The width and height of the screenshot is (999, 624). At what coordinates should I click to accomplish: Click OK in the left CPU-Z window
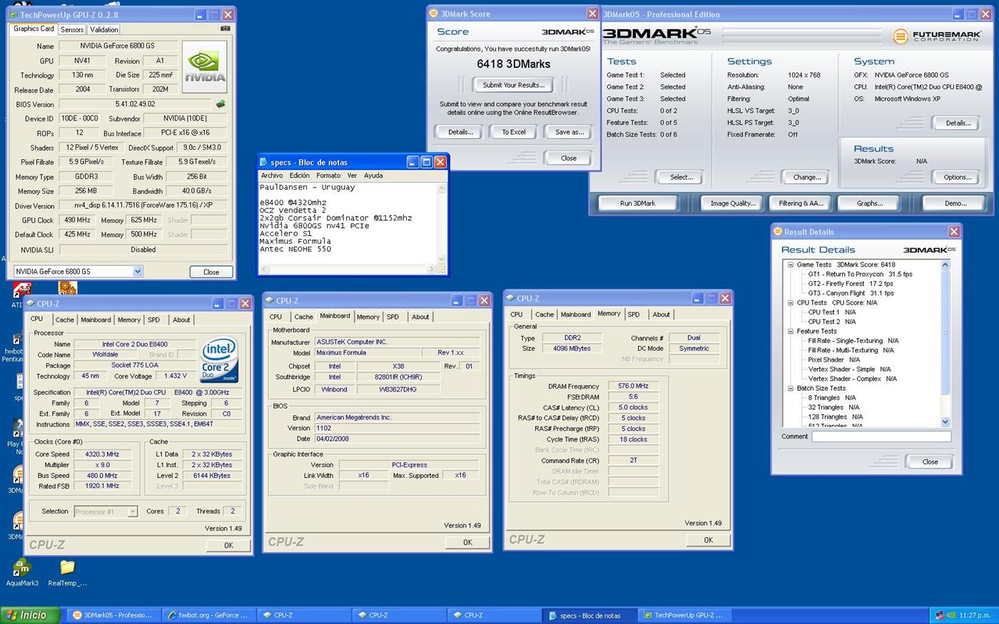[x=228, y=546]
